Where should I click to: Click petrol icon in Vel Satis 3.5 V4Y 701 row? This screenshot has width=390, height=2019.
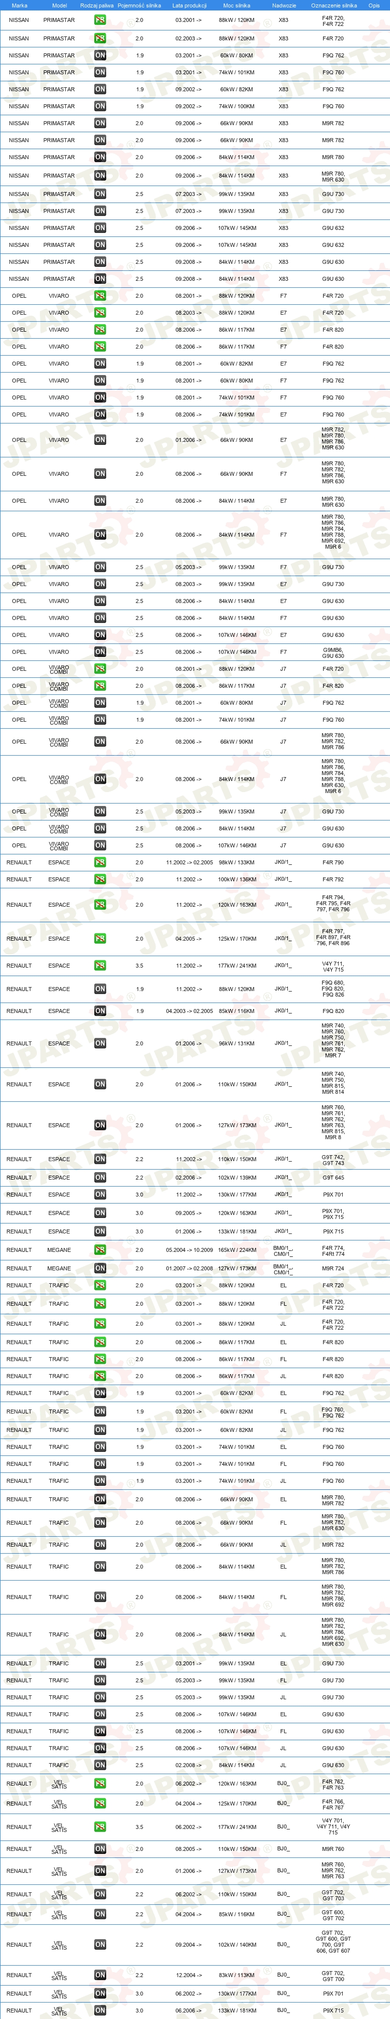[x=100, y=1827]
